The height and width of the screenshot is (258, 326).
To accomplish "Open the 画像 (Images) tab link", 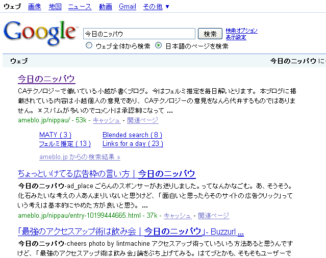I will 35,7.
